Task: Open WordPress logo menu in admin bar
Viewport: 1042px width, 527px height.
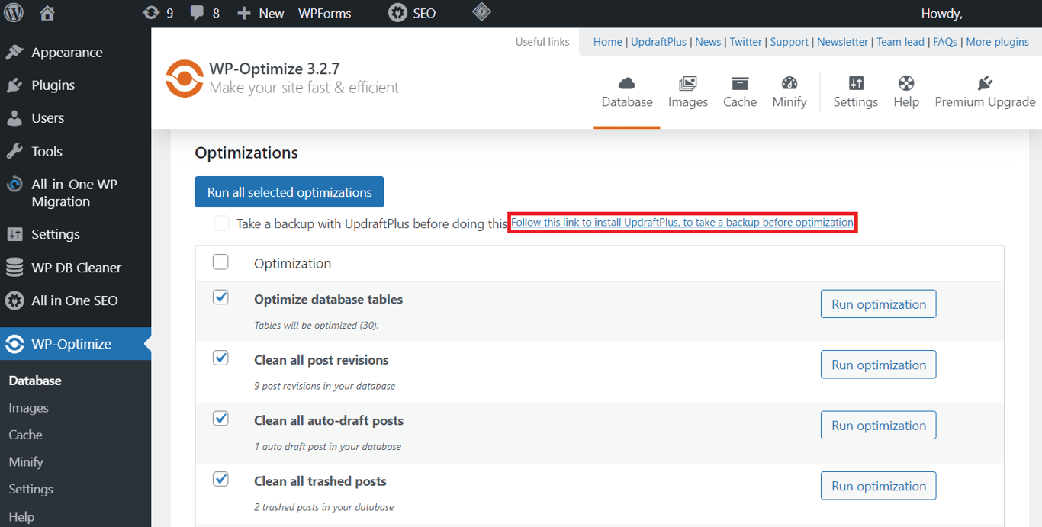Action: coord(13,12)
